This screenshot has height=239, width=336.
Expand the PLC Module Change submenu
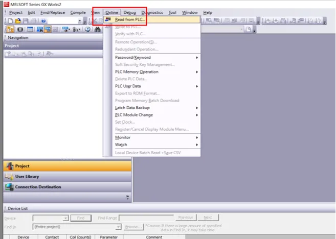197,115
